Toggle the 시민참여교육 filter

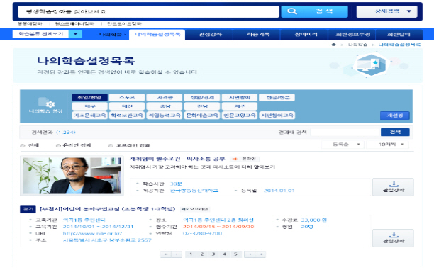(x=277, y=115)
